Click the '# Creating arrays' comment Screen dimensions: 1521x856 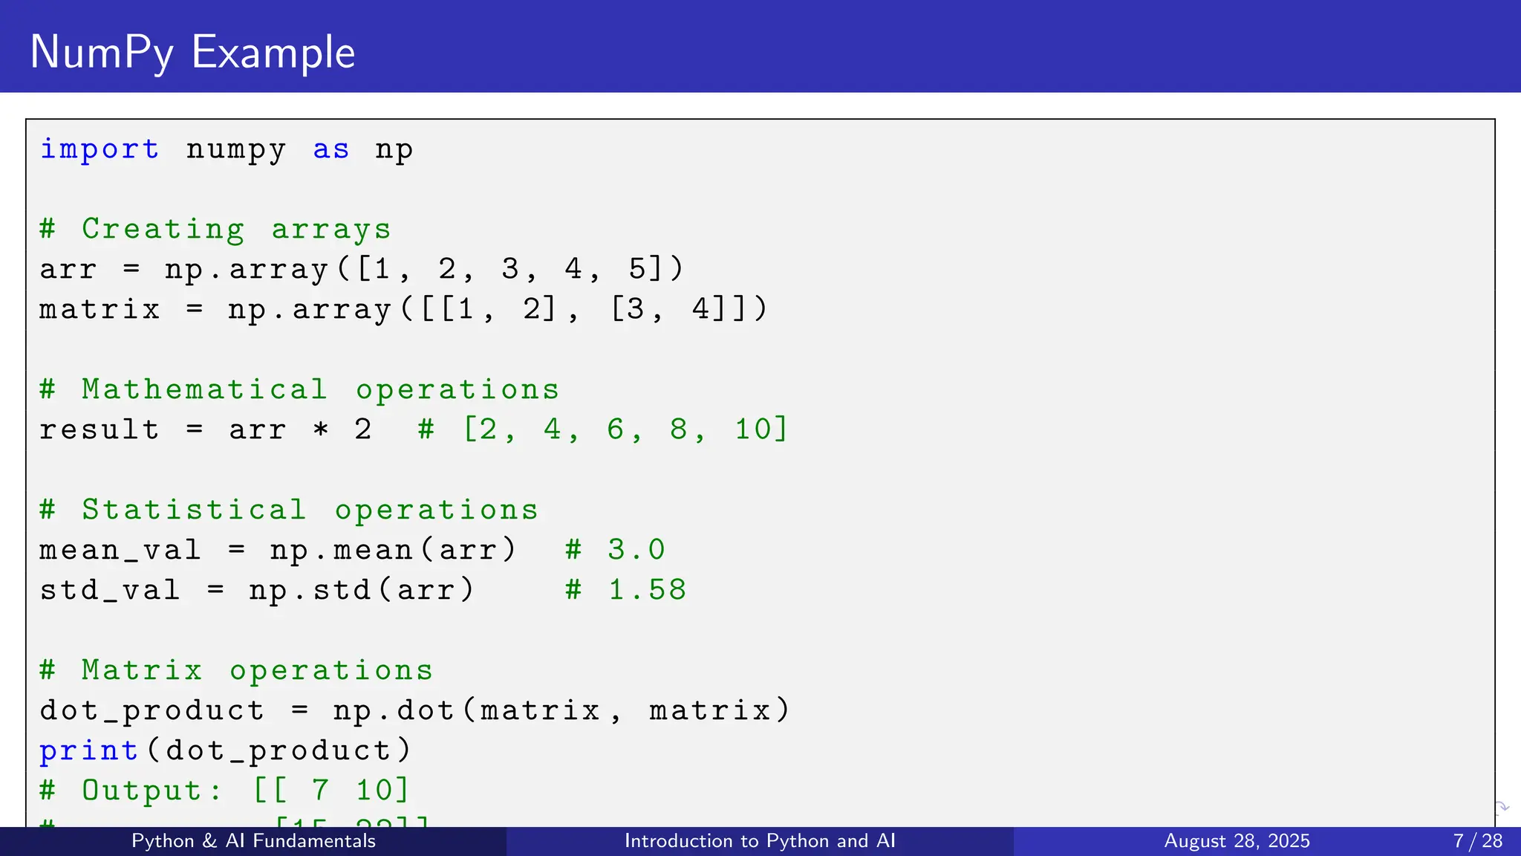(x=215, y=230)
